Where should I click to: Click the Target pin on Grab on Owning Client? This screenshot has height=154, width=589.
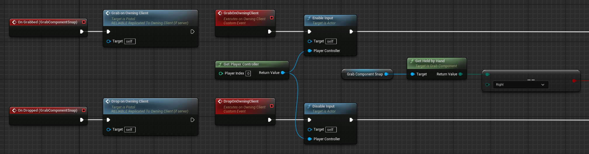coord(108,41)
